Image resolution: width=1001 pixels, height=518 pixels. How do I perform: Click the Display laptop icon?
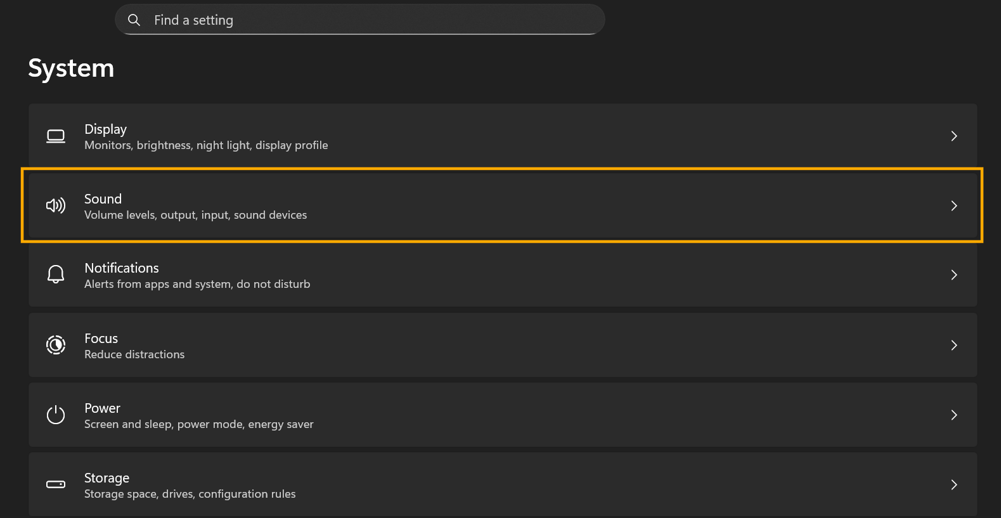pyautogui.click(x=56, y=136)
